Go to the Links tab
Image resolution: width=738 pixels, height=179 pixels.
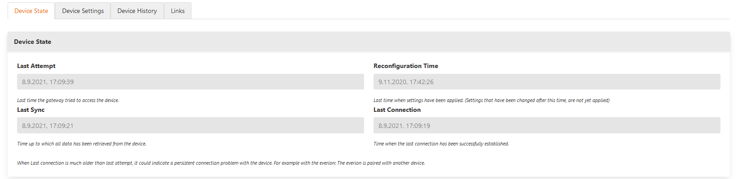click(178, 11)
